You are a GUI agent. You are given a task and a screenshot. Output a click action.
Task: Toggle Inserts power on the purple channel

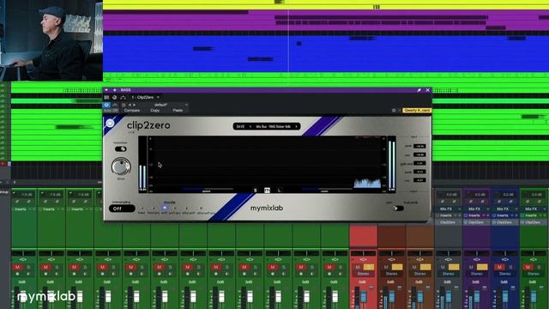[466, 215]
